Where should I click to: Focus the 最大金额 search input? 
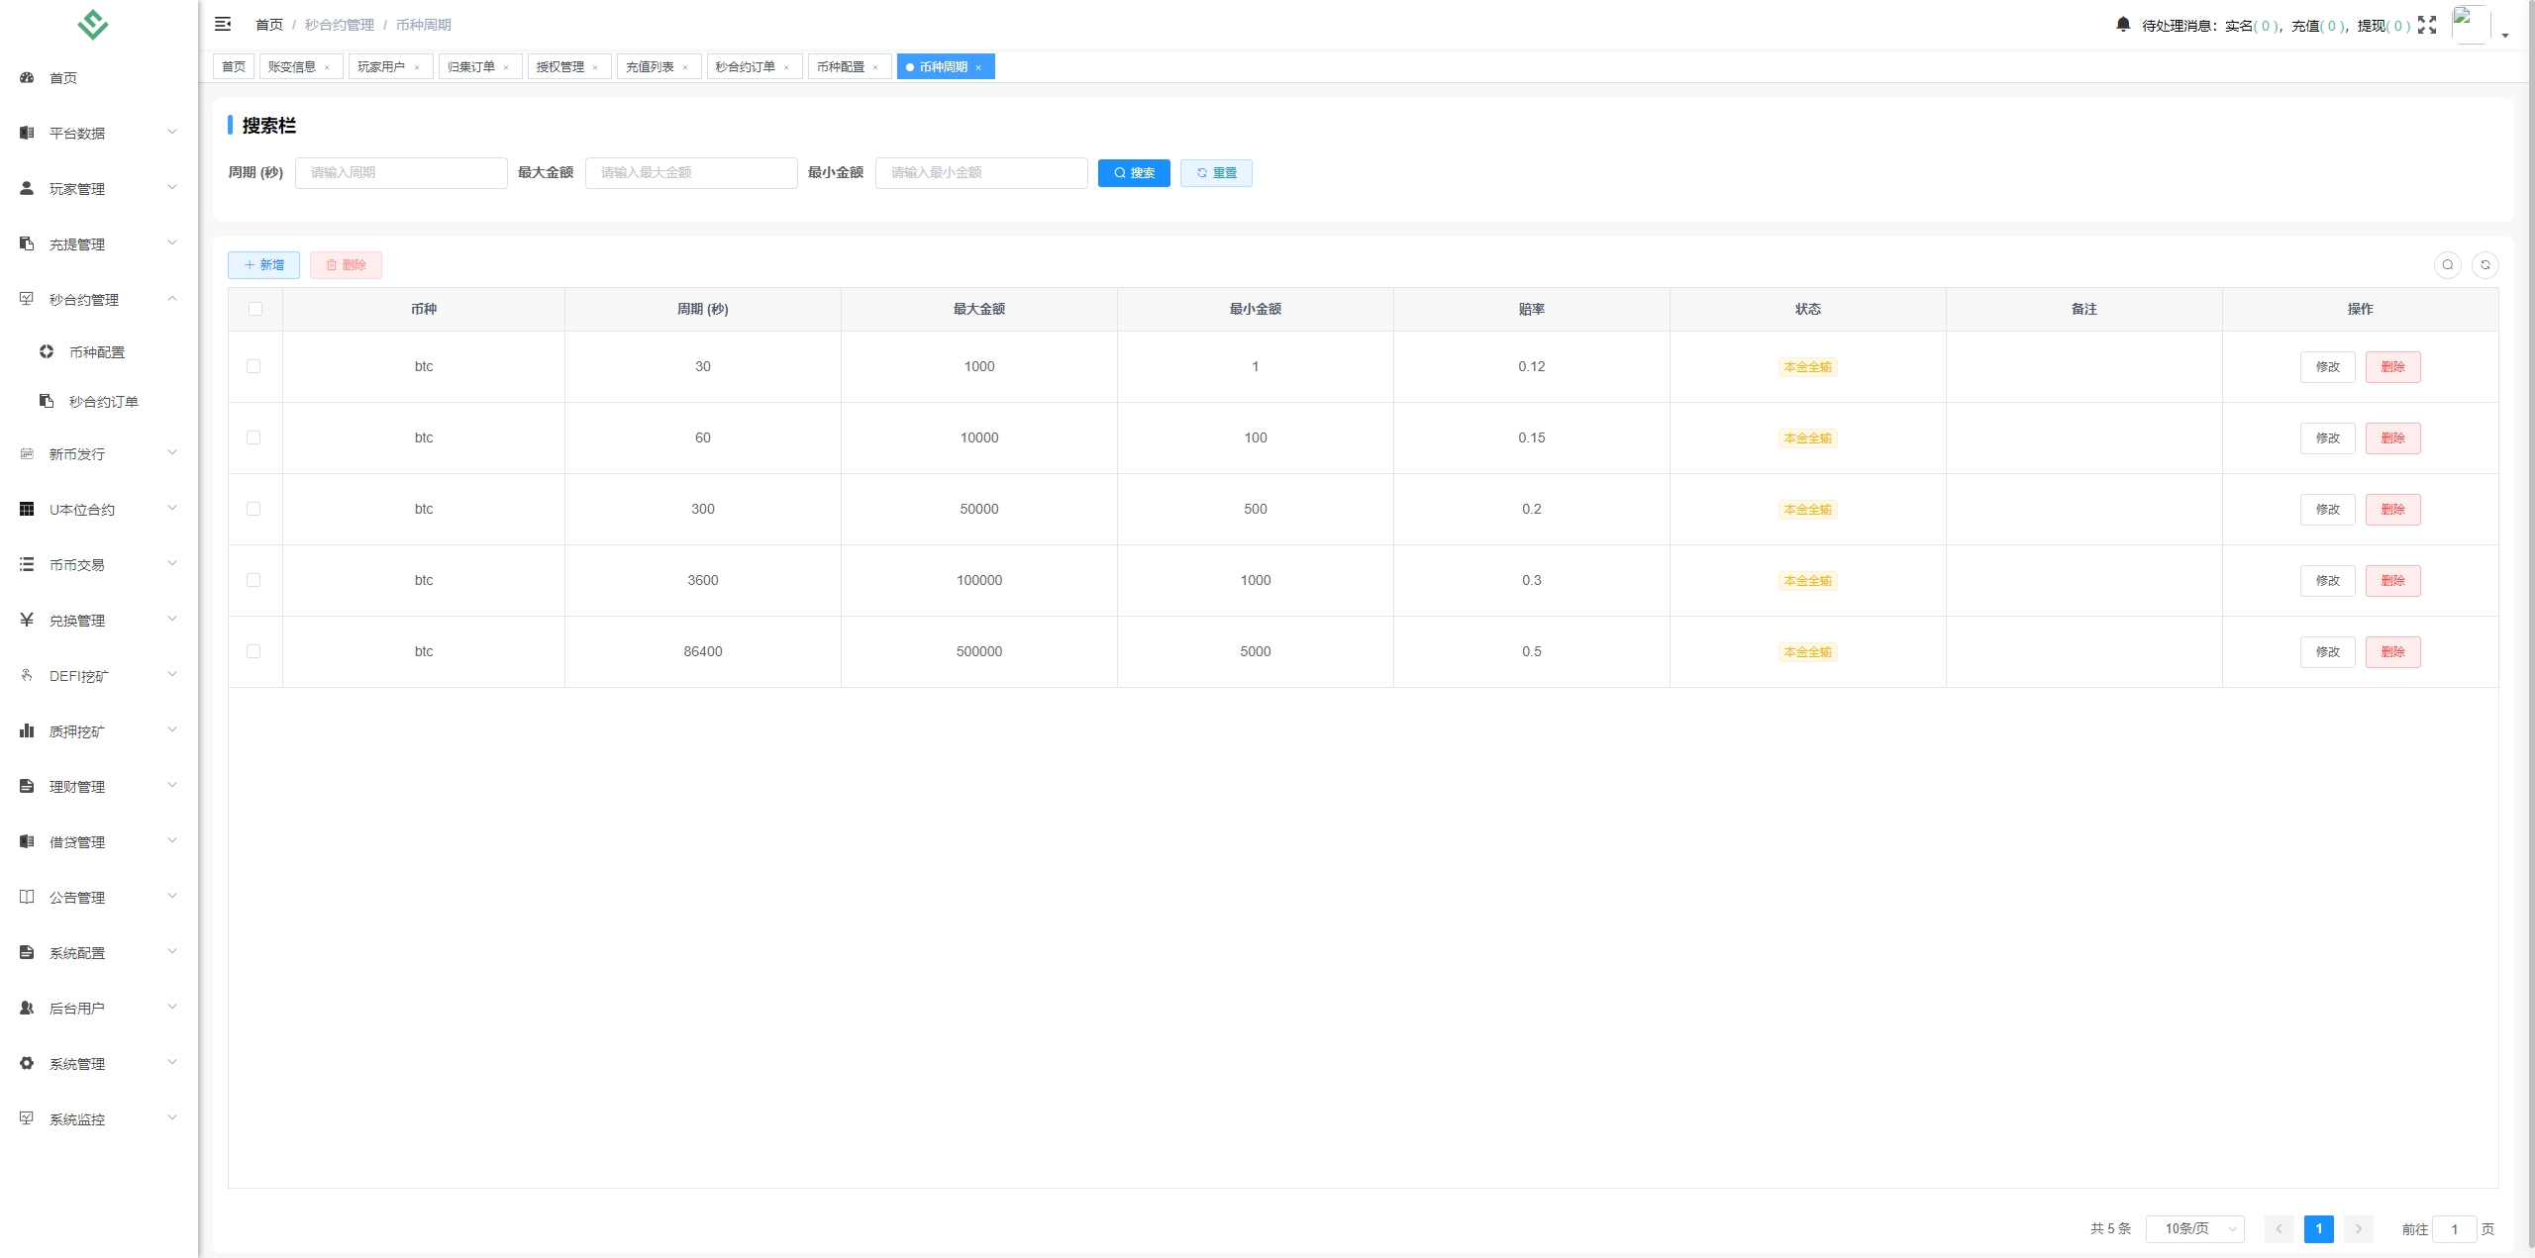click(691, 172)
